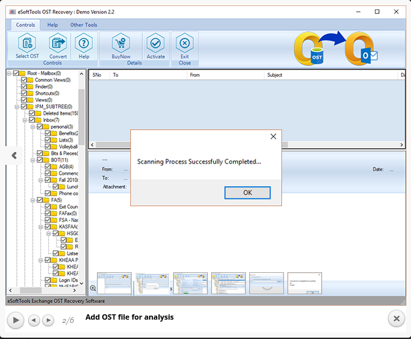Screen dimensions: 411x339
Task: Close the slideshow viewer with round X
Action: coord(396,318)
